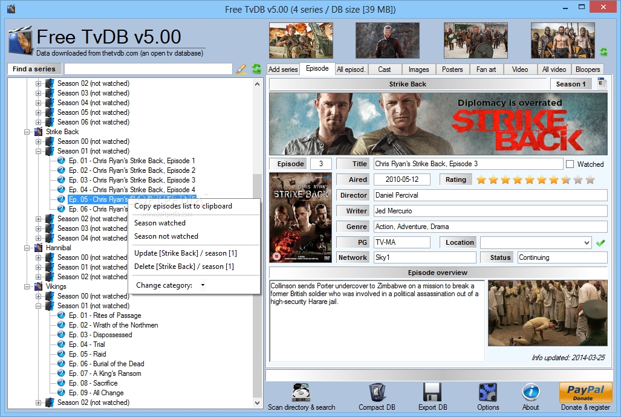Collapse the Vikings series node
The width and height of the screenshot is (621, 417).
pos(27,286)
